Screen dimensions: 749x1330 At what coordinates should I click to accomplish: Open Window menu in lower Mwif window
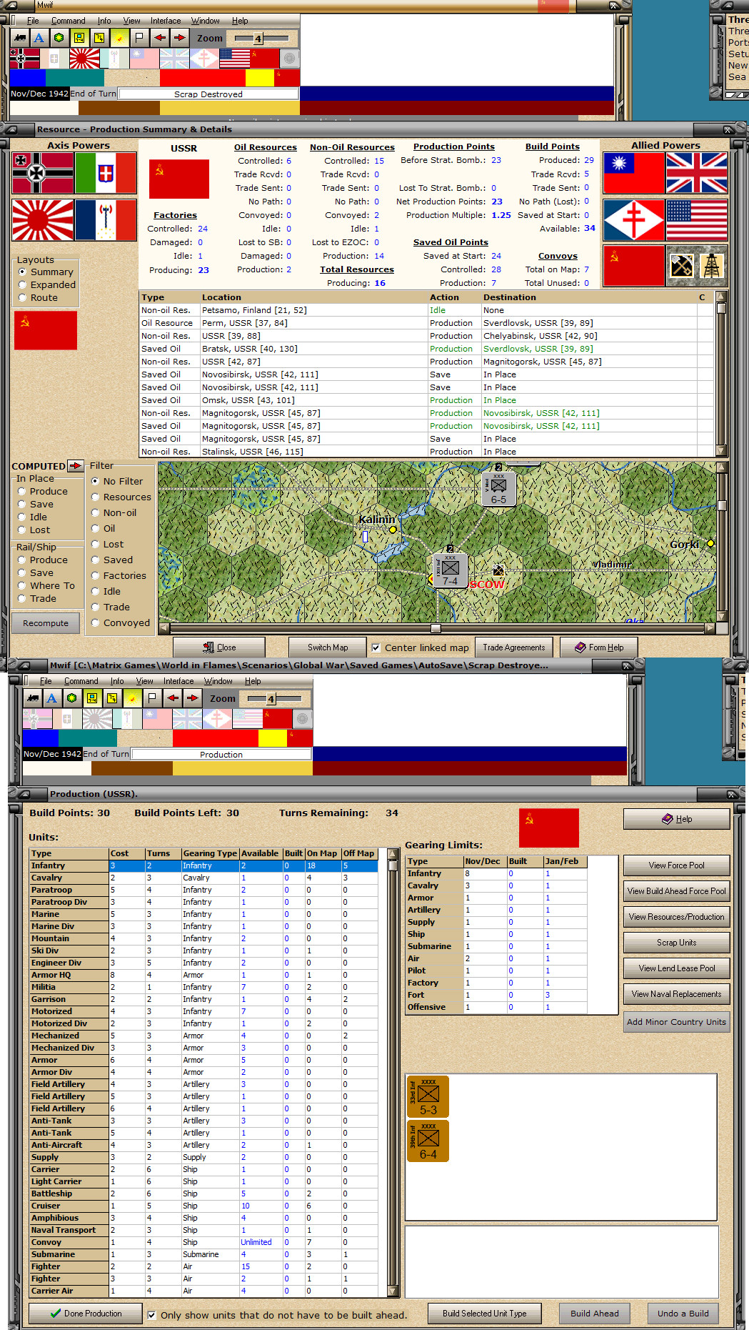pos(218,681)
